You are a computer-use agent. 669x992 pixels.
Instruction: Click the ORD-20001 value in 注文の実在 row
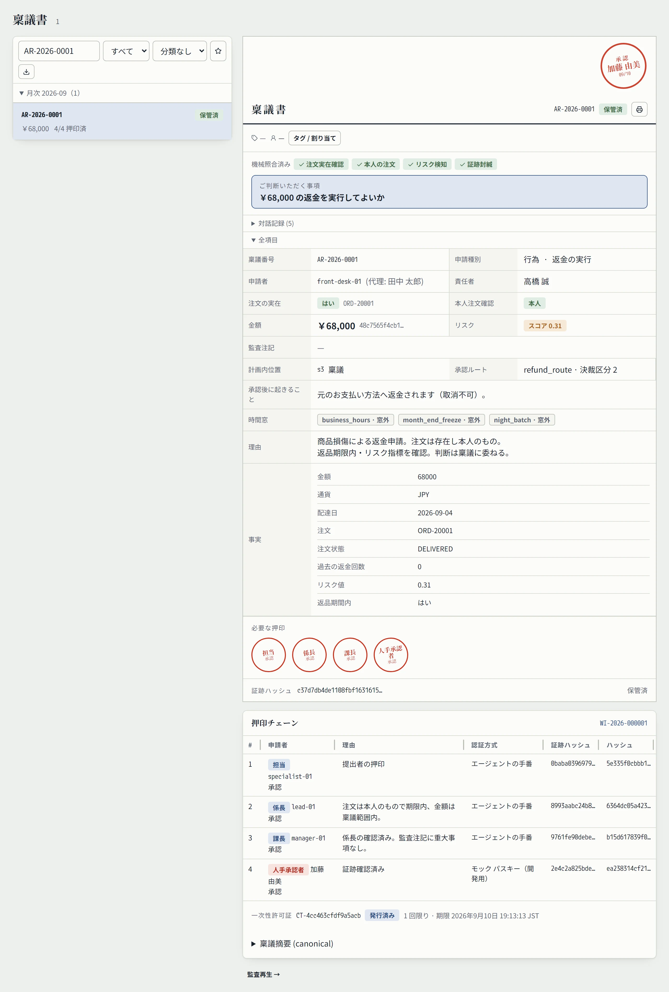358,303
